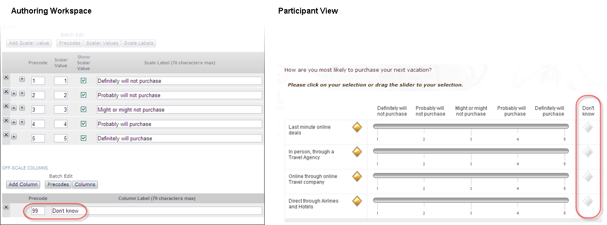Move 'Might or might not purchase' row down

click(22, 108)
